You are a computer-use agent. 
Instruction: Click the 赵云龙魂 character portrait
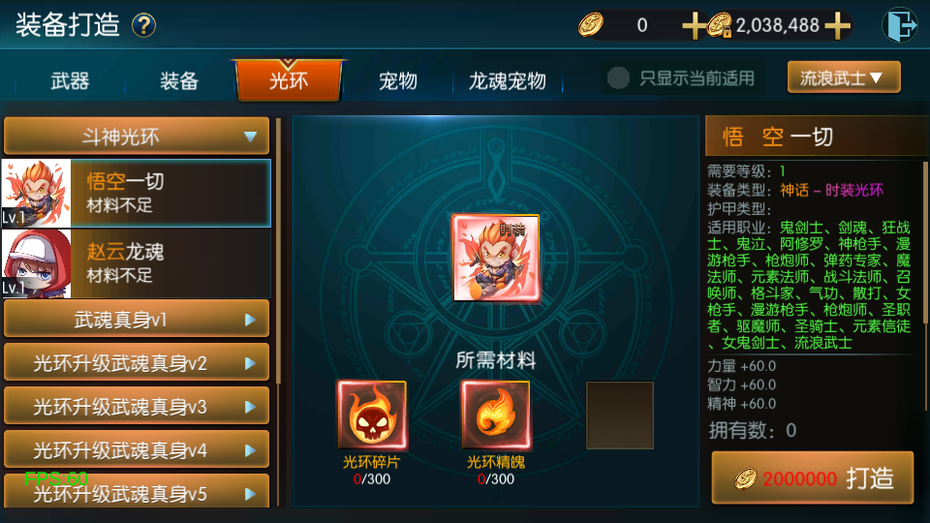pos(36,263)
